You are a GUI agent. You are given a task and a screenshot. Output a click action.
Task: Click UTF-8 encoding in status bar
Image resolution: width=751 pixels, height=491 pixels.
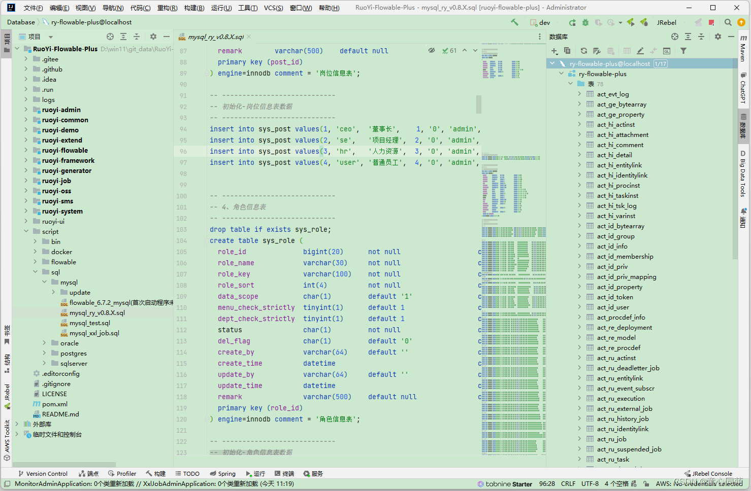[x=590, y=484]
